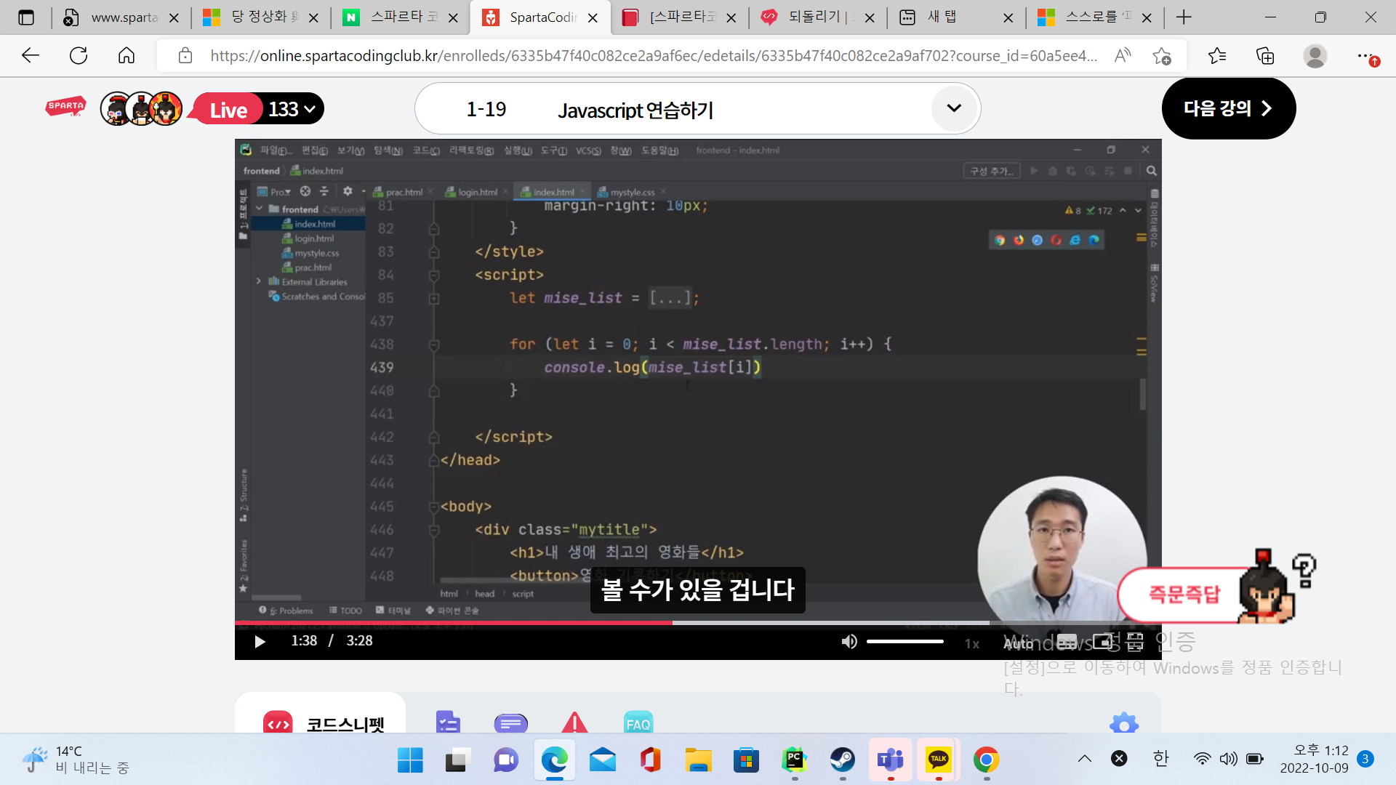Open Microsoft Store from the taskbar

pos(746,760)
